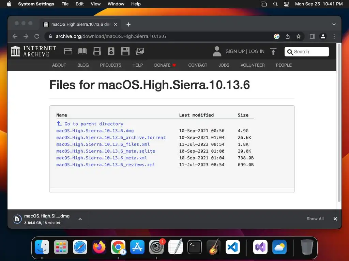Open the _files.xml file link

pos(103,144)
